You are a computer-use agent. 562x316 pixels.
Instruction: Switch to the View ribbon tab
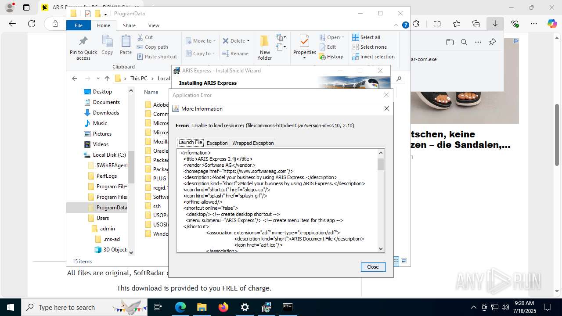coord(154,25)
